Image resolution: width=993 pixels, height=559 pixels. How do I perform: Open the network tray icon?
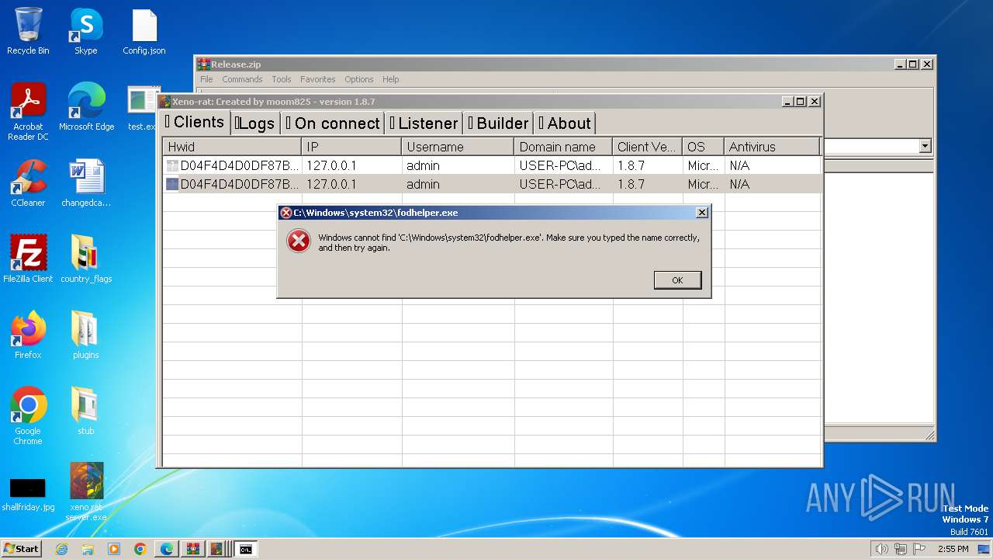pos(901,549)
